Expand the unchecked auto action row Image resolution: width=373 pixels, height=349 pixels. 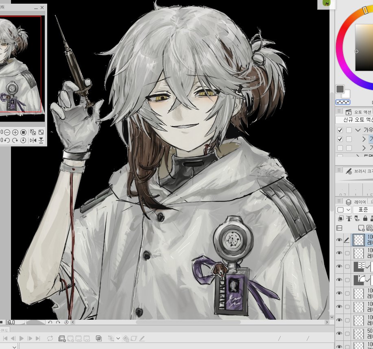(x=364, y=148)
